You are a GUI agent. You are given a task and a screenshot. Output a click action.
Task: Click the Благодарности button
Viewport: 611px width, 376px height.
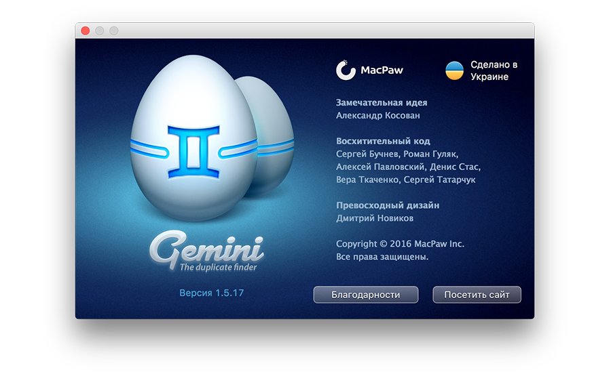click(365, 295)
